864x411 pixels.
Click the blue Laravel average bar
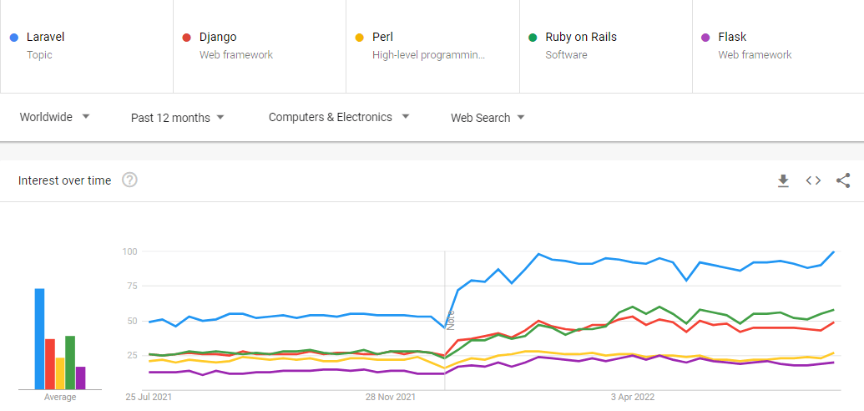39,338
